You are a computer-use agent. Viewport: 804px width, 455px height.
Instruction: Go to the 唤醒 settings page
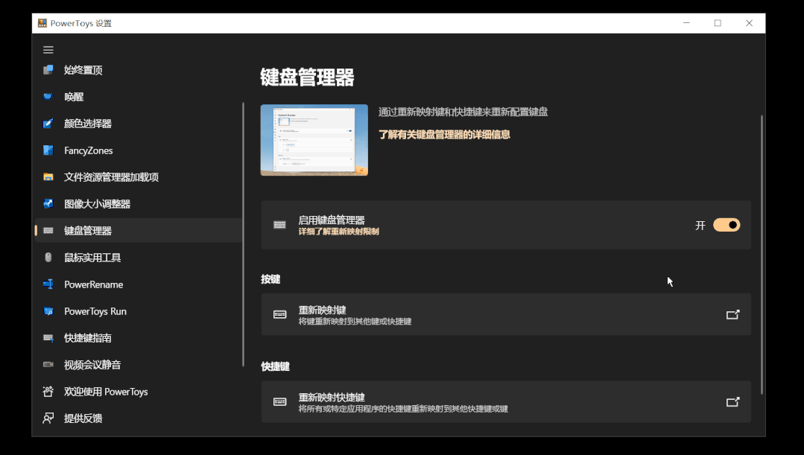139,96
